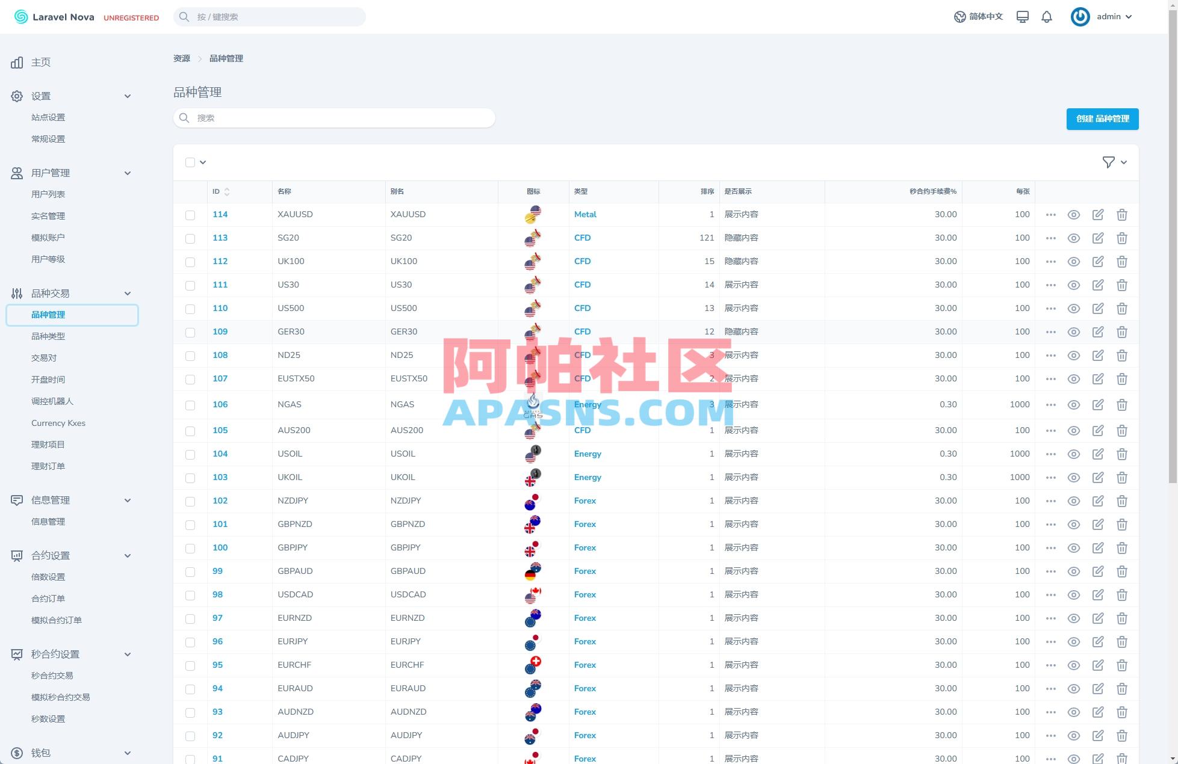The width and height of the screenshot is (1178, 764).
Task: Open record 113 via its ID link
Action: (220, 238)
